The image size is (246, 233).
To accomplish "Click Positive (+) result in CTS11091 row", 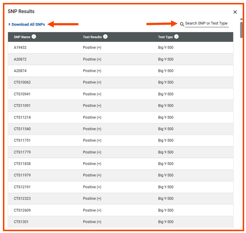I will pos(92,106).
